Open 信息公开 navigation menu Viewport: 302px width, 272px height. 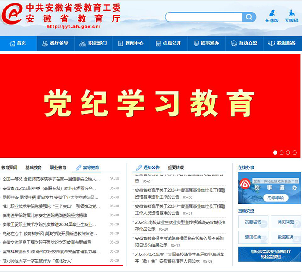(168, 43)
